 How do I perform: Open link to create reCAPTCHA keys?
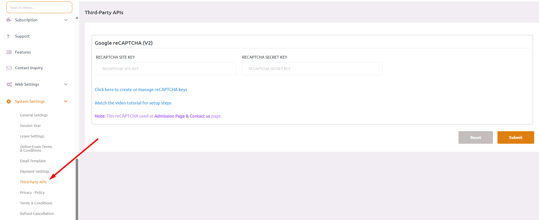coord(141,90)
